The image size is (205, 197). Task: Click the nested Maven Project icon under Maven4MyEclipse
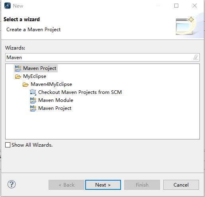pyautogui.click(x=33, y=108)
